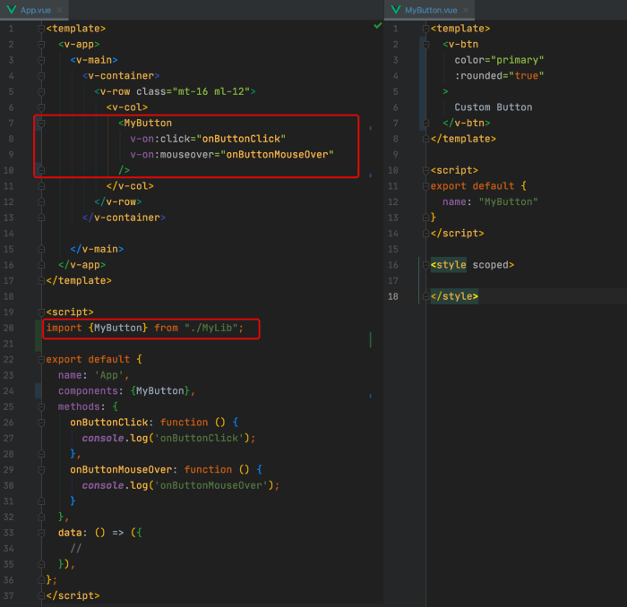Collapse the onButtonMouseOver function fold
This screenshot has height=607, width=627.
(x=41, y=469)
